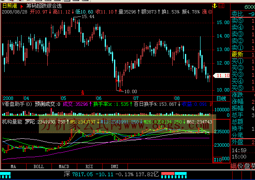The height and width of the screenshot is (180, 255).
Task: Click the red S marker below the chart
Action: (83, 93)
